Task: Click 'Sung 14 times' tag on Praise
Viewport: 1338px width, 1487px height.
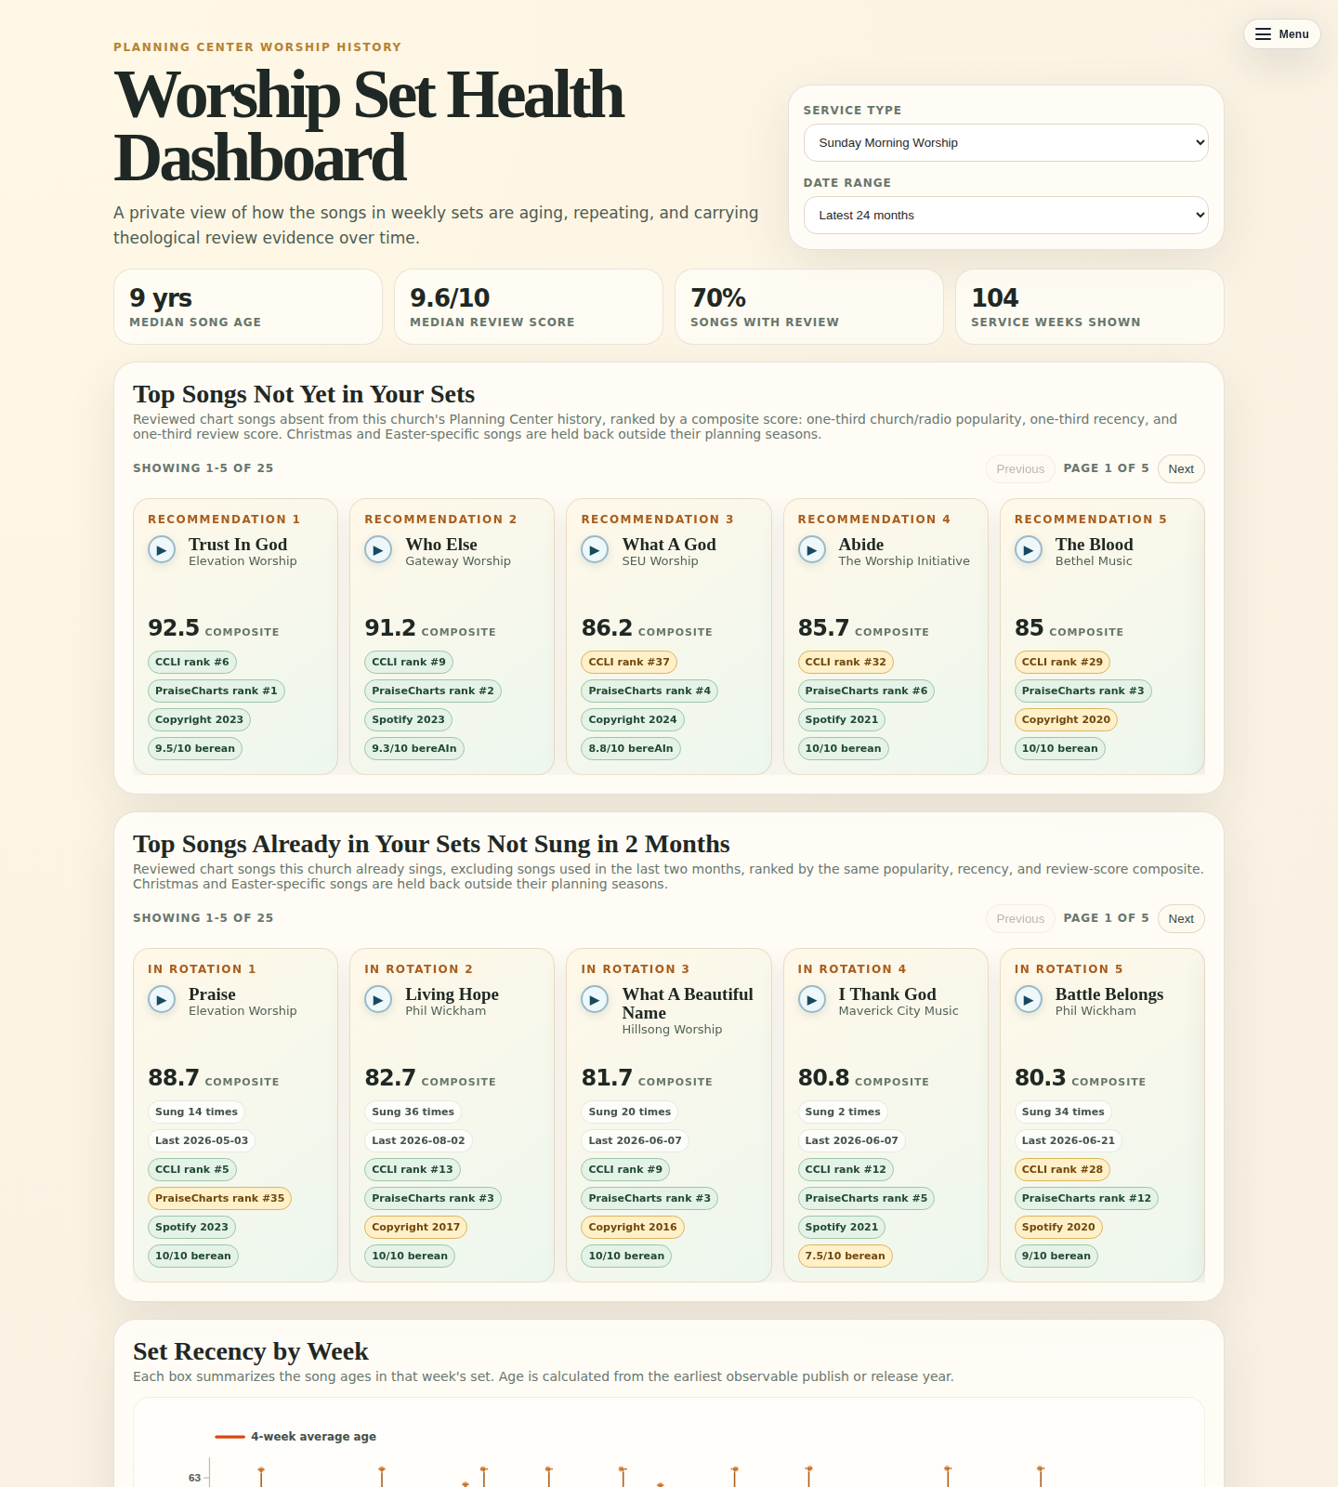Action: coord(197,1112)
